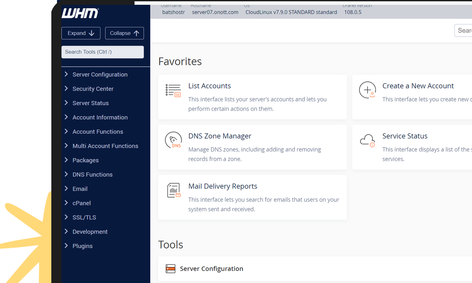472x283 pixels.
Task: Click the Service Status cloud icon
Action: 367,140
